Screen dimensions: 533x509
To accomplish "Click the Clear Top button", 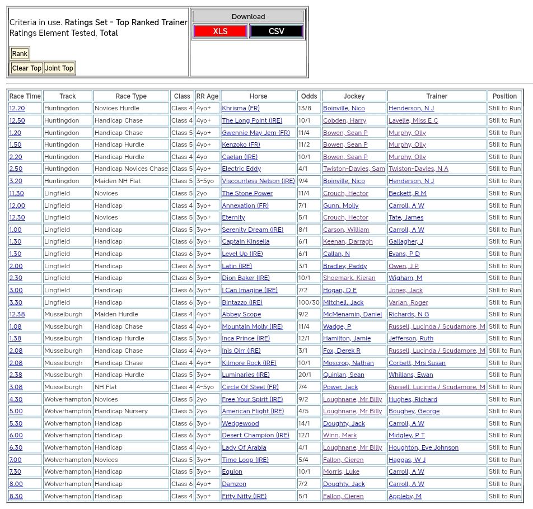I will coord(27,68).
